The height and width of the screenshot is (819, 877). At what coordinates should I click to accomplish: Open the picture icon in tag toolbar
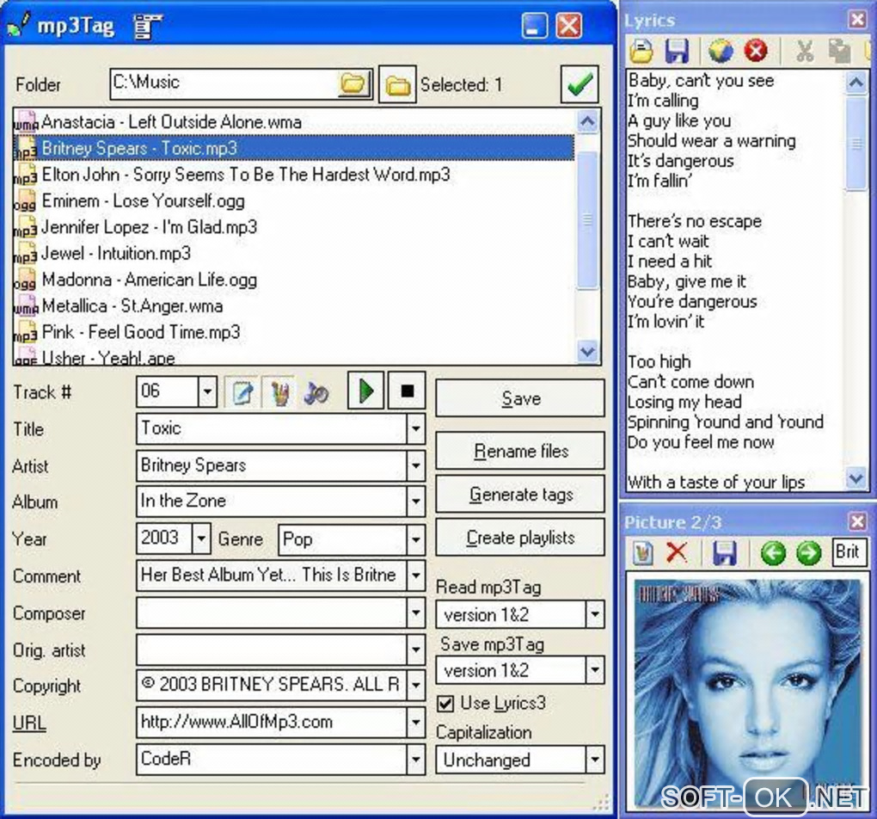tap(280, 392)
